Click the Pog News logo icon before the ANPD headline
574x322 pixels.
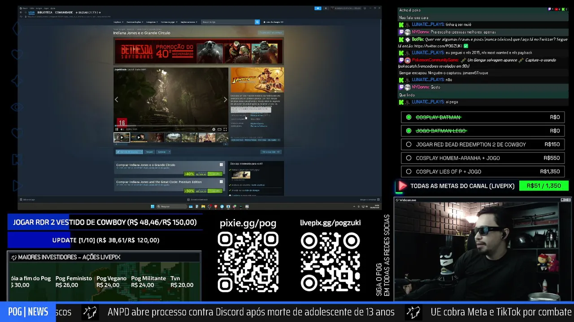(90, 312)
